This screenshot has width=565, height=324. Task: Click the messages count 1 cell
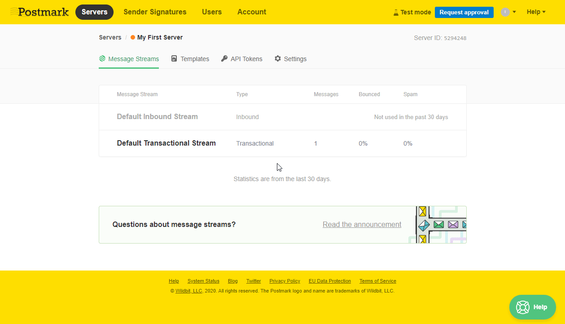(x=315, y=143)
